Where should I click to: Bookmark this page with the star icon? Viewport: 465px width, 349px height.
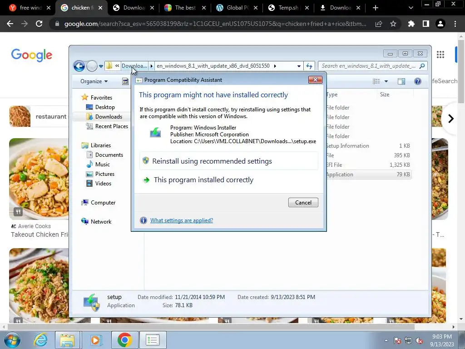coord(393,24)
